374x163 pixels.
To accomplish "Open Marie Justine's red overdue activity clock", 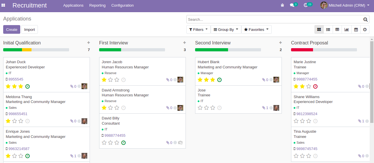I will [x=315, y=86].
